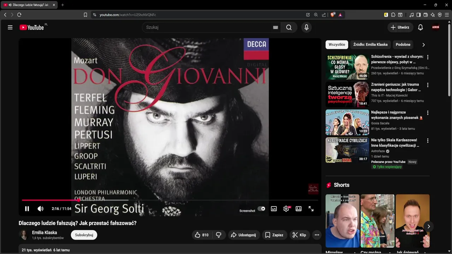Open the Utwórz create menu
The height and width of the screenshot is (254, 452).
(x=400, y=27)
